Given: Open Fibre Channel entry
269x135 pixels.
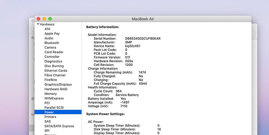Looking at the screenshot, I should click(55, 75).
